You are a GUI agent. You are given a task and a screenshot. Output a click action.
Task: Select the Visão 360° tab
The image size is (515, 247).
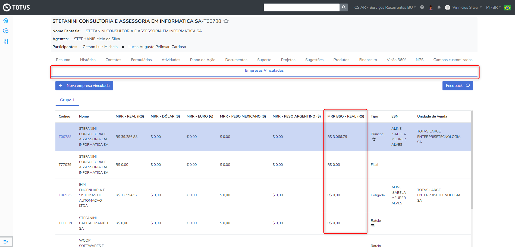[396, 60]
